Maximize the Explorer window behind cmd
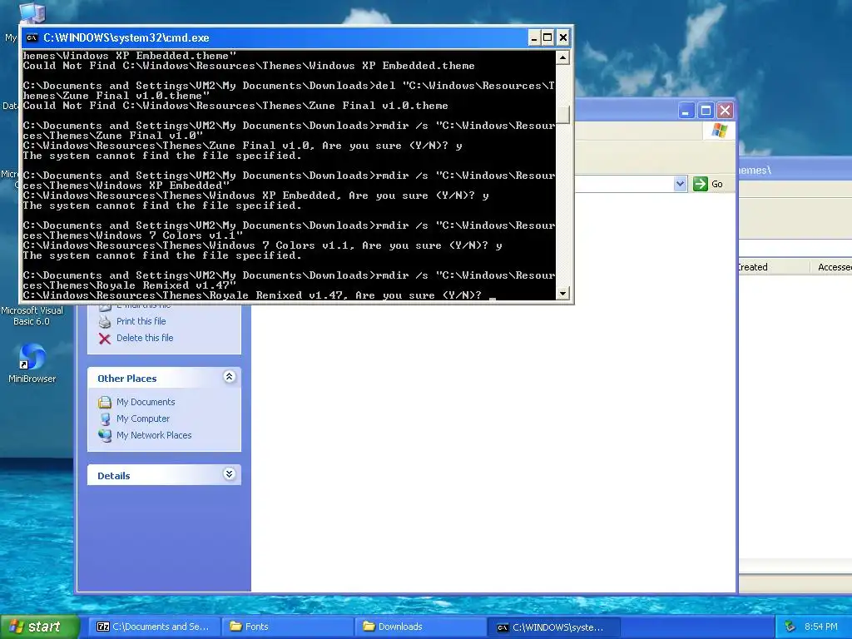Viewport: 852px width, 639px height. (x=706, y=111)
